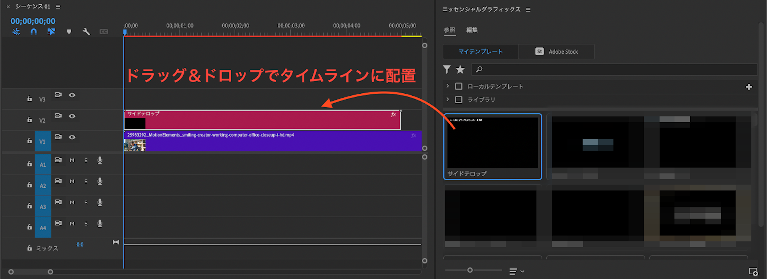This screenshot has height=279, width=767.
Task: Click fx badge on サイドテロップ clip
Action: point(393,114)
